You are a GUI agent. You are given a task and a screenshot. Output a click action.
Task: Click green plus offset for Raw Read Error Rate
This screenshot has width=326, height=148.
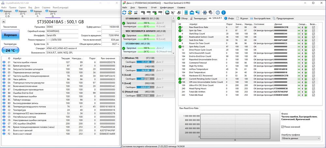pos(306,27)
